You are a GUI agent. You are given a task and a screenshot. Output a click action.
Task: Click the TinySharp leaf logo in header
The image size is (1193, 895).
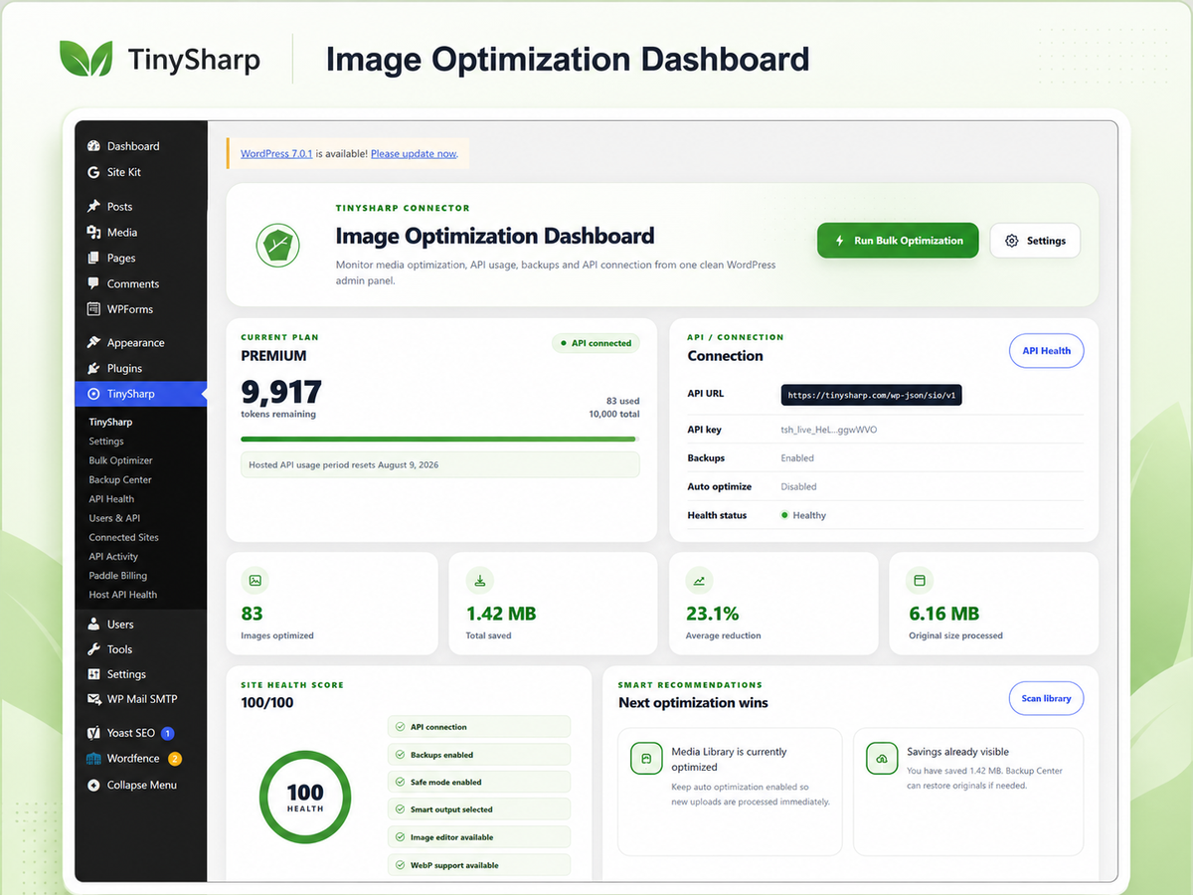click(x=86, y=59)
